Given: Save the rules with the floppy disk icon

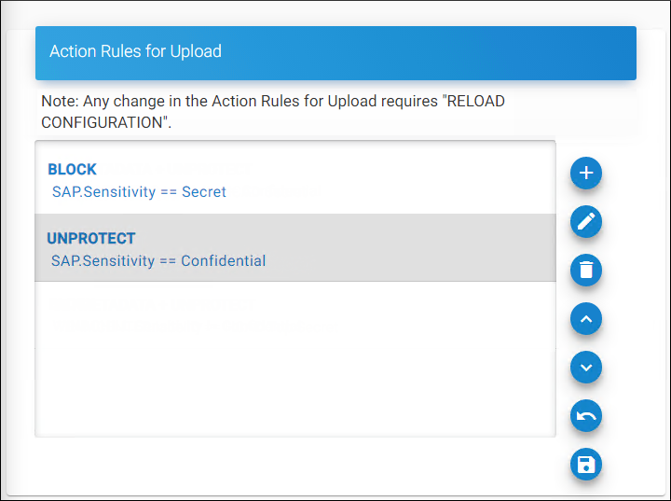Looking at the screenshot, I should coord(586,465).
